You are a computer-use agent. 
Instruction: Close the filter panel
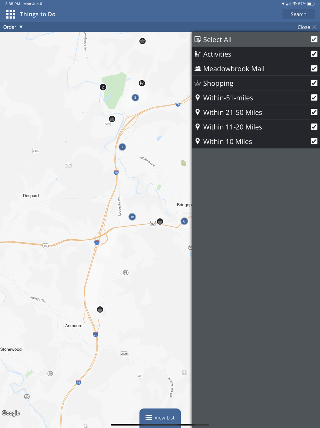point(307,27)
